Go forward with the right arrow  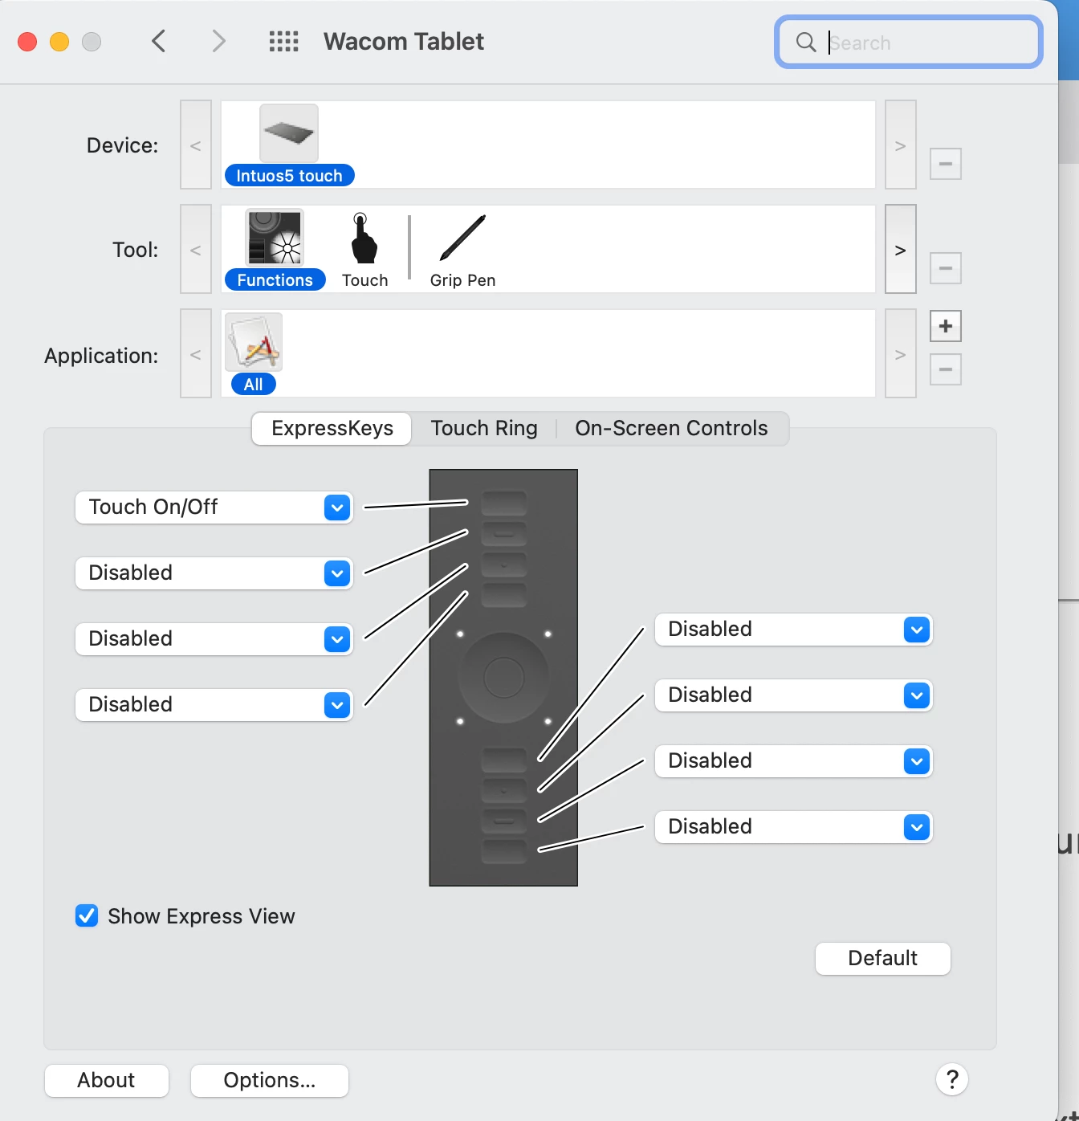tap(218, 41)
